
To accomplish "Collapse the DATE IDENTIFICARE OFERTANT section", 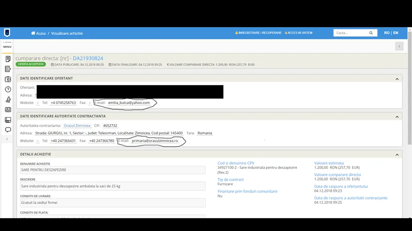I will [x=397, y=79].
